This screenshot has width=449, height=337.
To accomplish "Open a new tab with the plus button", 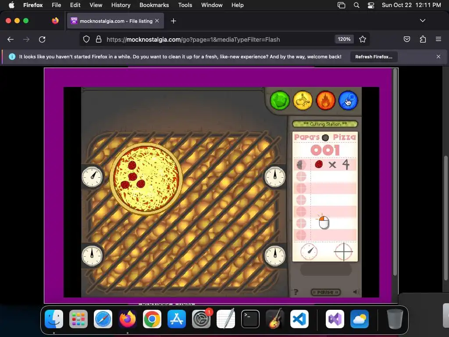I will point(173,21).
